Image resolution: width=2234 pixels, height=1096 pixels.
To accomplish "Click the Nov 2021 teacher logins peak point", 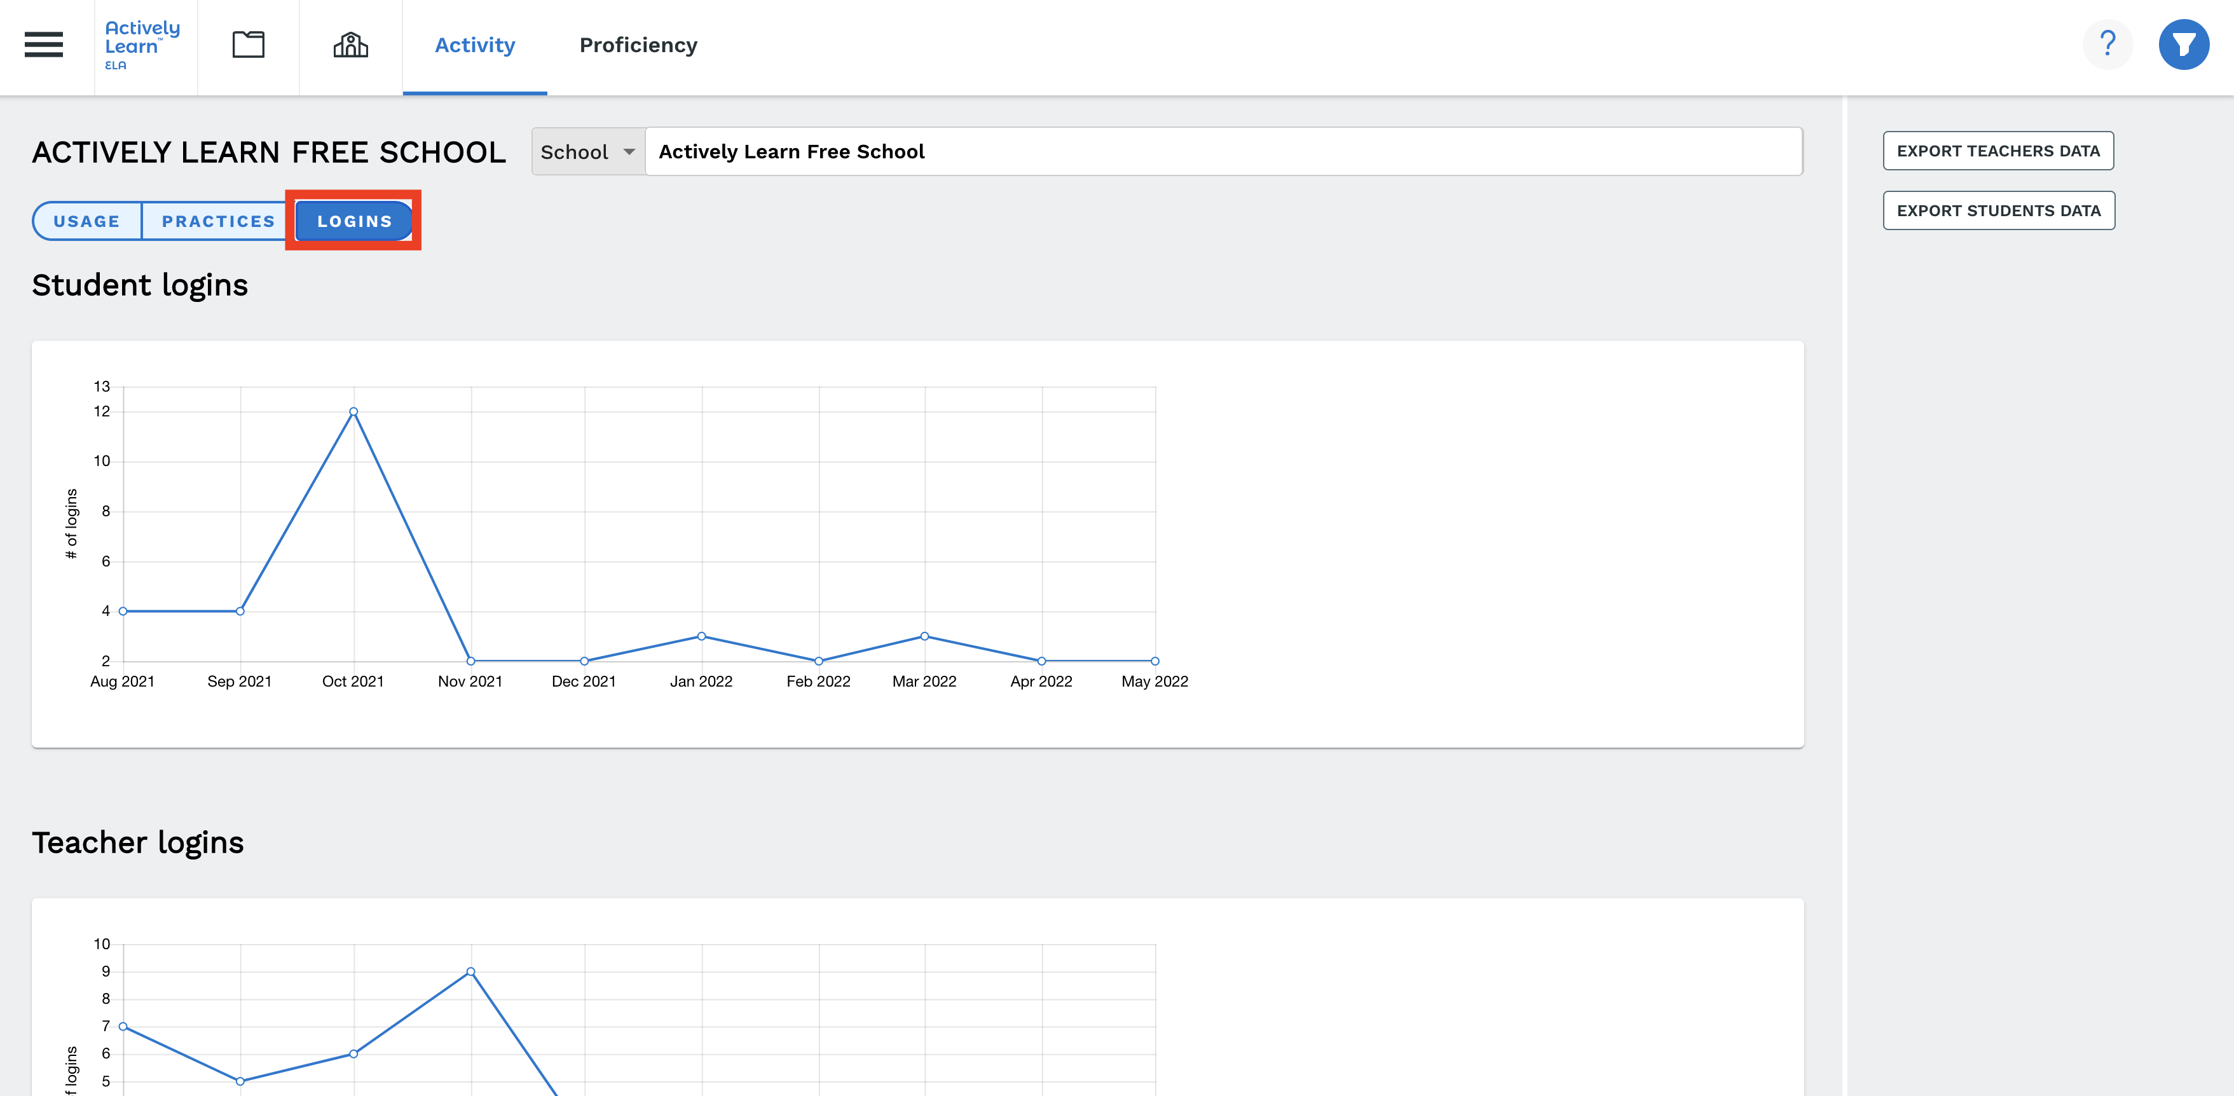I will [471, 972].
